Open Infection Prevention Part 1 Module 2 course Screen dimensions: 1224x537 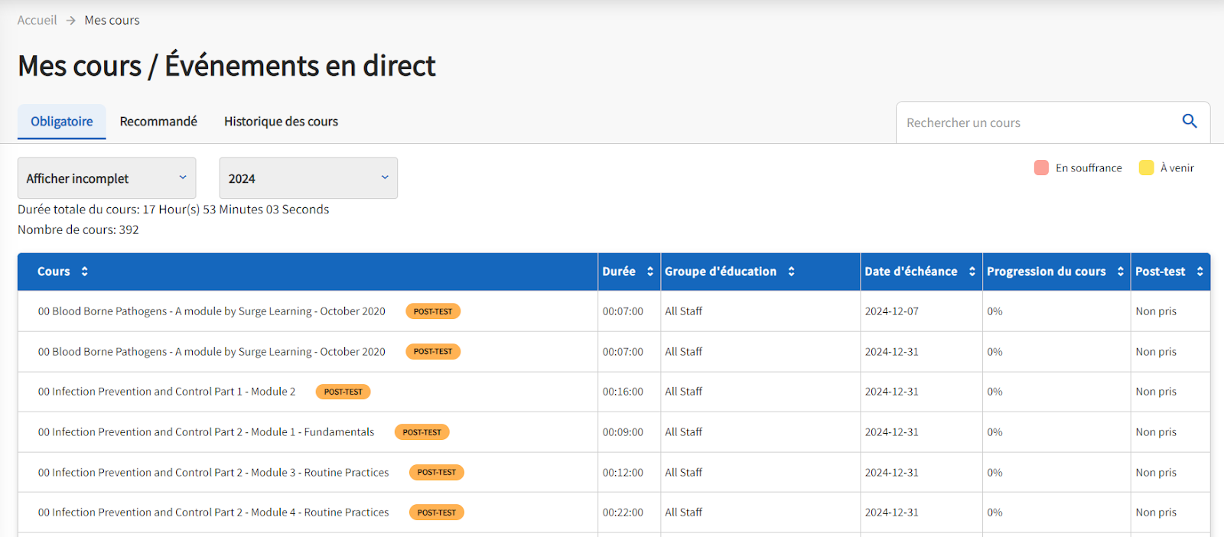pos(166,392)
